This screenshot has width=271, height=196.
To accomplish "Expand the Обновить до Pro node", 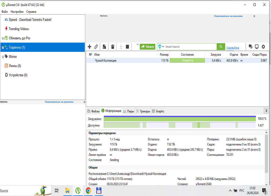I will (3, 38).
